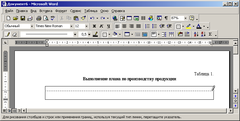Insert a table from Standard toolbar
Viewport: 240px width, 121px height.
click(x=129, y=18)
